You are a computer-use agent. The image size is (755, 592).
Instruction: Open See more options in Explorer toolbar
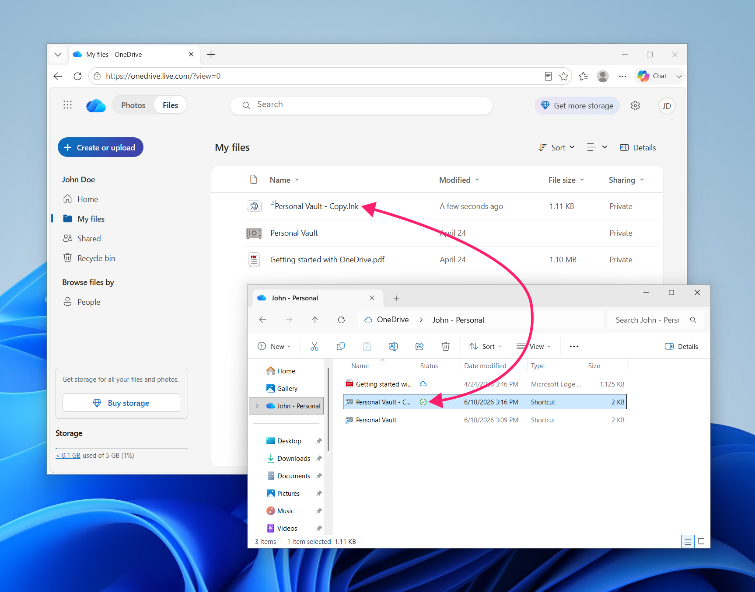click(x=574, y=346)
